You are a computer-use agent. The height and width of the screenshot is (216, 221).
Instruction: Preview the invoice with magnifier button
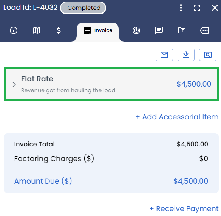(208, 55)
